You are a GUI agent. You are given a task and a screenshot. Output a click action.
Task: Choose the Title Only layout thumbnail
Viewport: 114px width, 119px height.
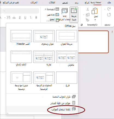(21, 57)
